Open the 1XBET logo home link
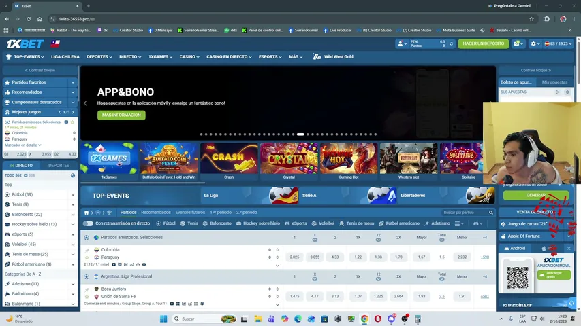This screenshot has height=326, width=581. [x=25, y=43]
